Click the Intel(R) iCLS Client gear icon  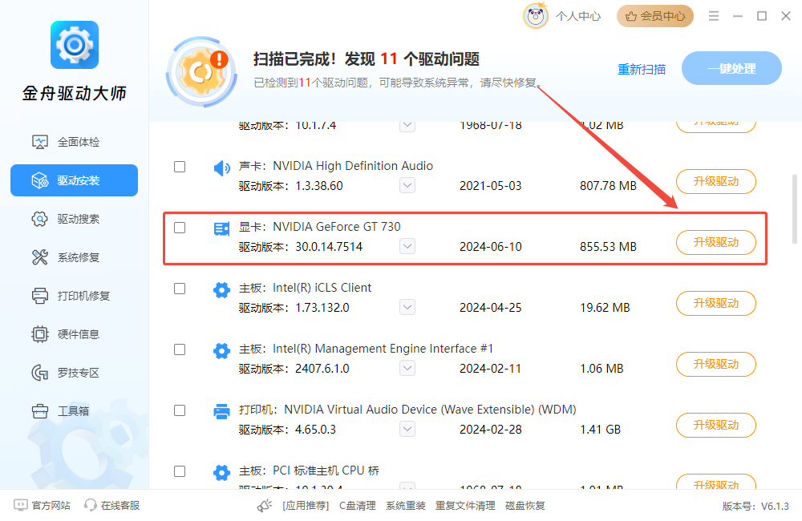click(x=221, y=290)
